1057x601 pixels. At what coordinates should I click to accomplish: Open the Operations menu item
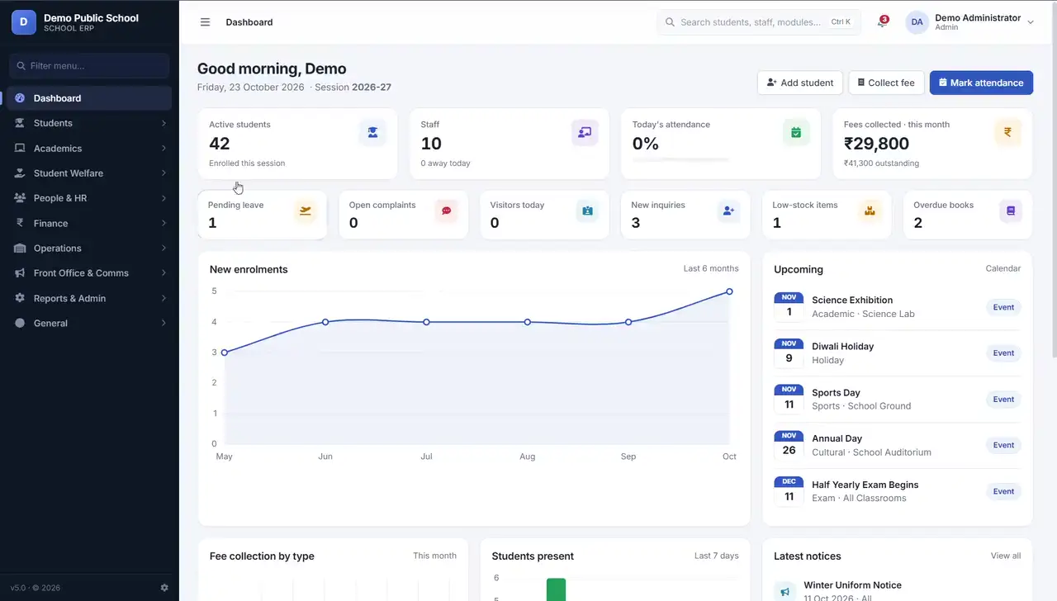pyautogui.click(x=89, y=248)
